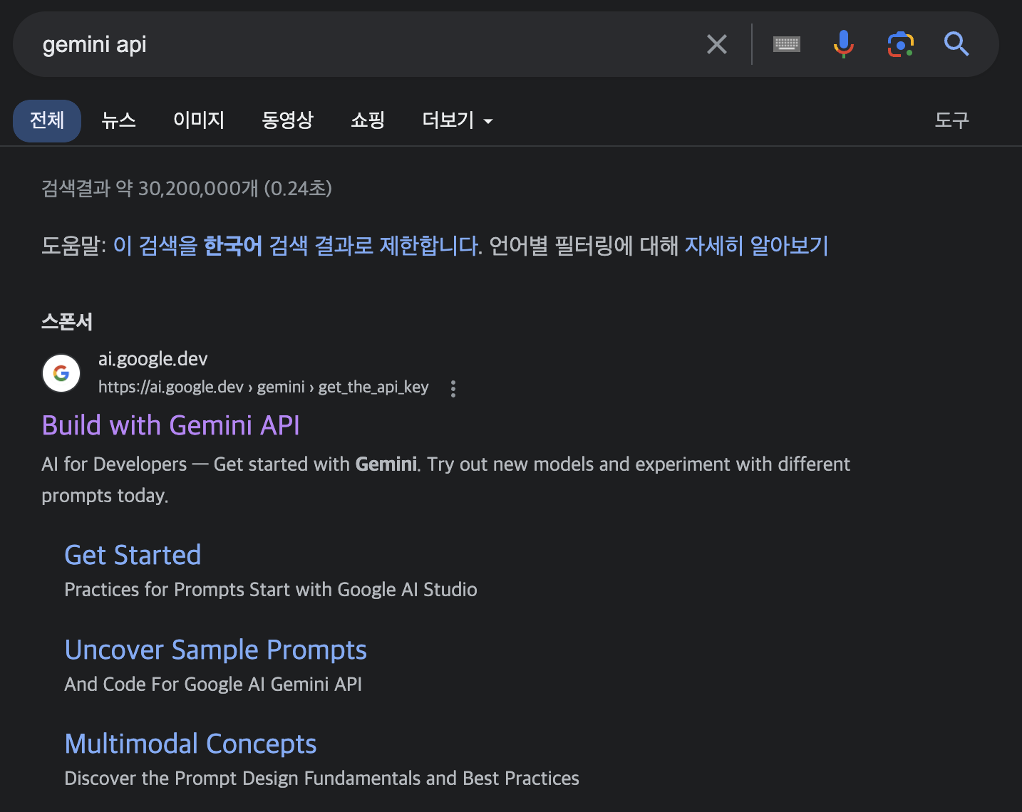This screenshot has height=812, width=1022.
Task: Open the on-screen keyboard input tool
Action: click(x=787, y=44)
